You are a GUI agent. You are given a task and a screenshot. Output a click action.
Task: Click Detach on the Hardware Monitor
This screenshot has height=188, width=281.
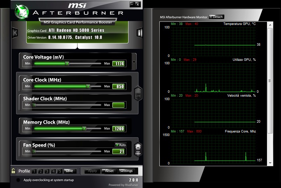pos(217,17)
